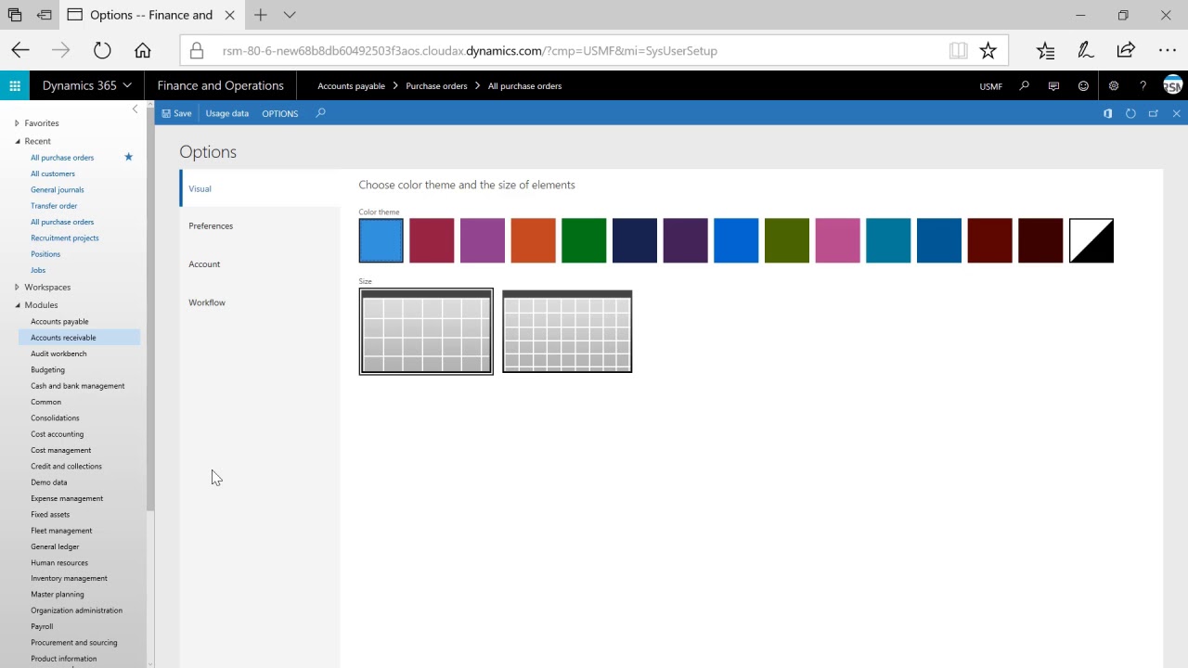Viewport: 1188px width, 668px height.
Task: Click the browser Home button
Action: pyautogui.click(x=142, y=51)
